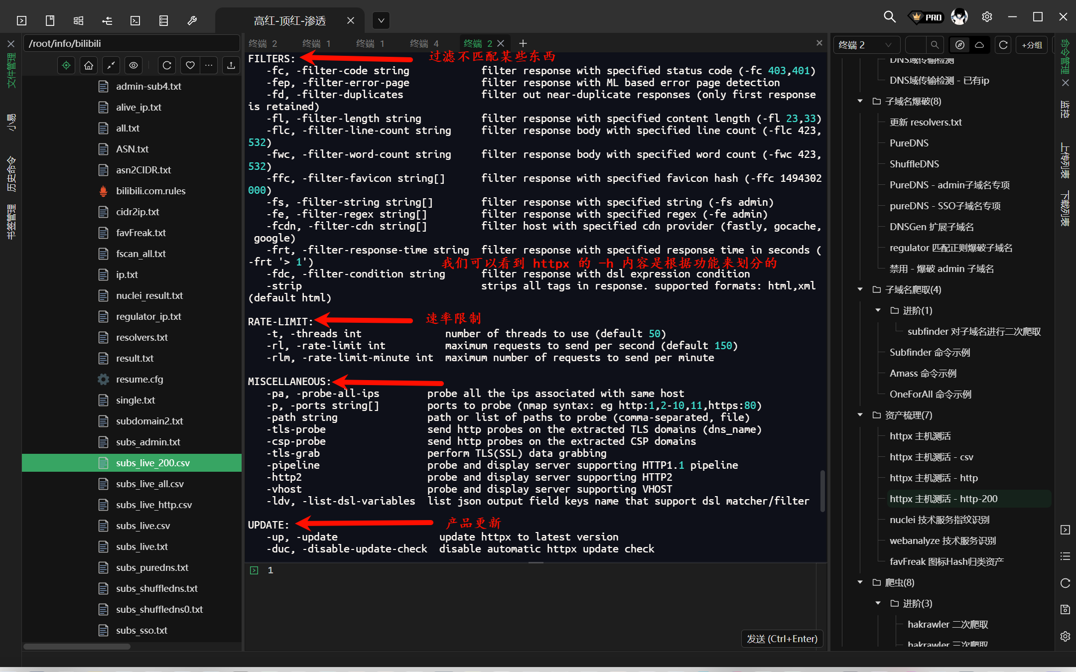The height and width of the screenshot is (672, 1076).
Task: Click the home directory icon in file toolbar
Action: click(89, 65)
